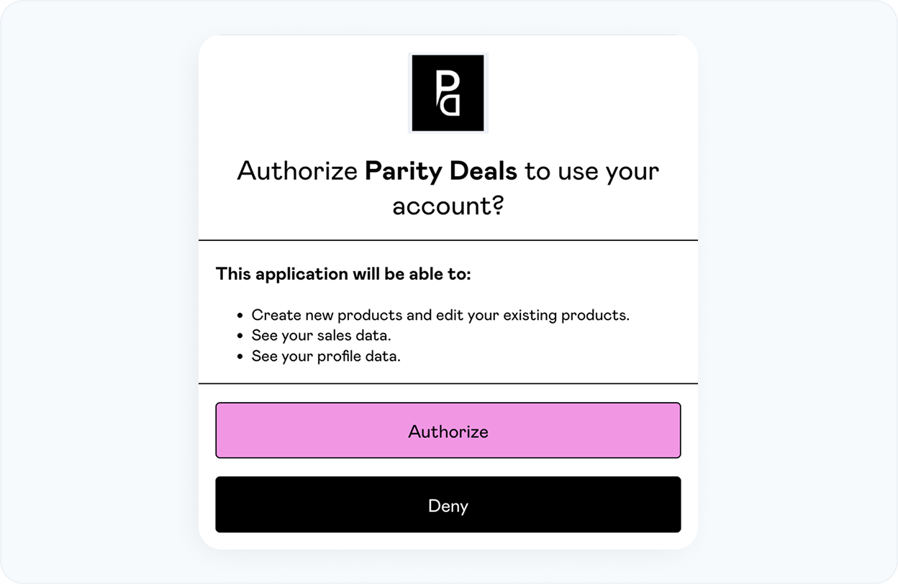Image resolution: width=898 pixels, height=584 pixels.
Task: Click the bullet dot before products line
Action: point(240,315)
